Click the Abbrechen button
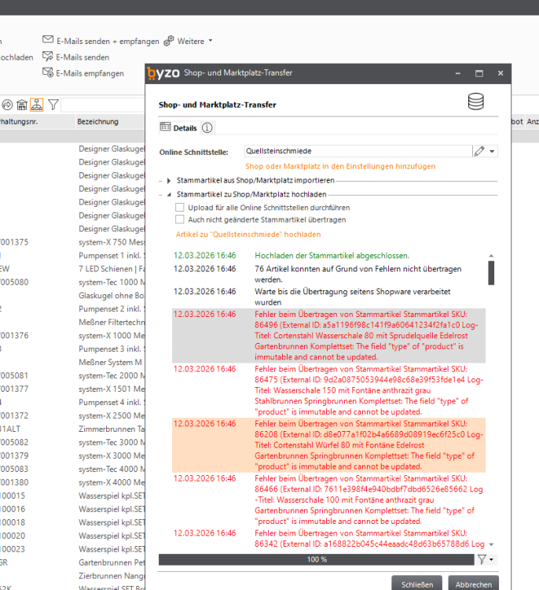Viewport: 539px width, 590px height. pos(474,584)
